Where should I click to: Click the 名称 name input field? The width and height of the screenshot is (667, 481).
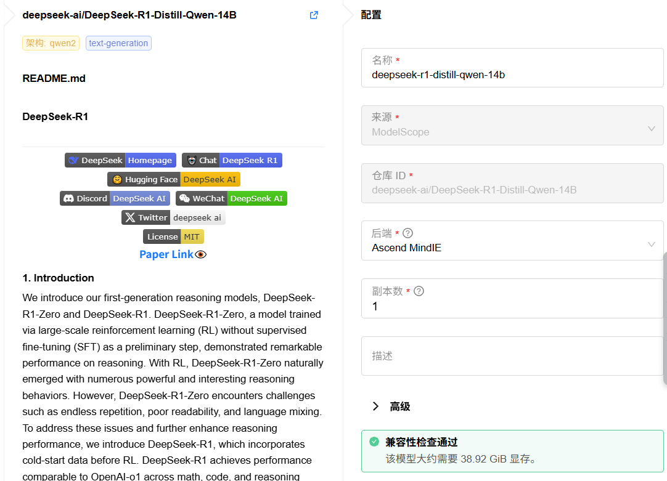coord(512,68)
